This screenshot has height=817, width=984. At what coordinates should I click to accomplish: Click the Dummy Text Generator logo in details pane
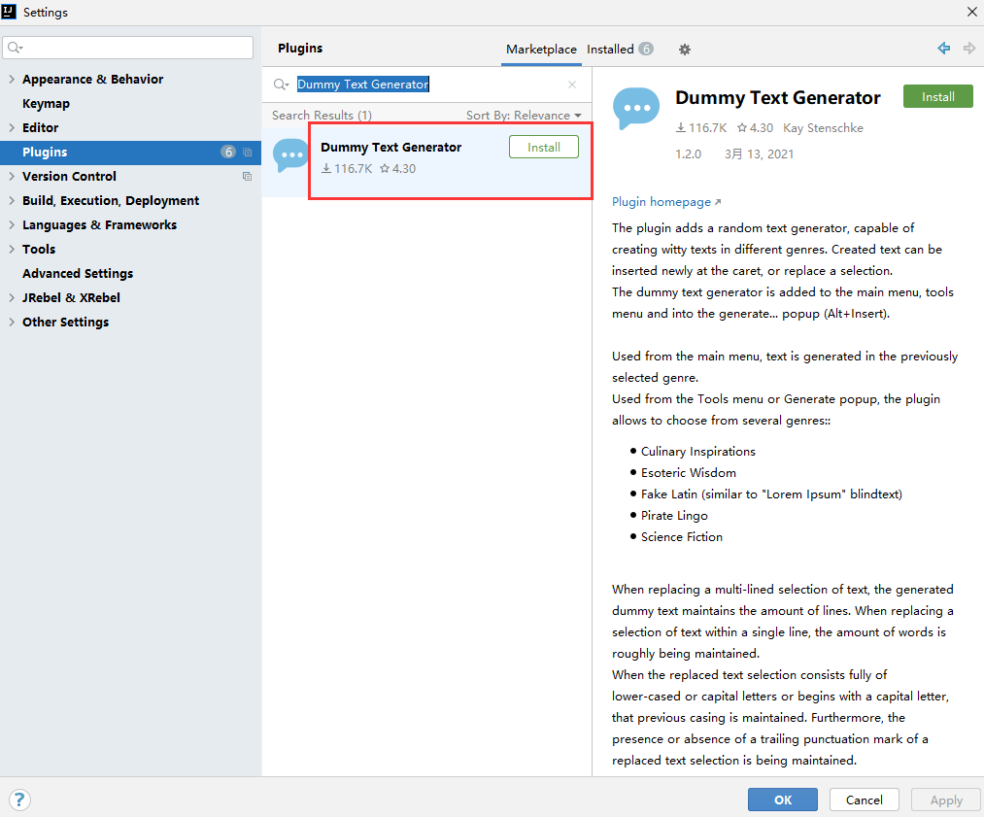[x=636, y=107]
